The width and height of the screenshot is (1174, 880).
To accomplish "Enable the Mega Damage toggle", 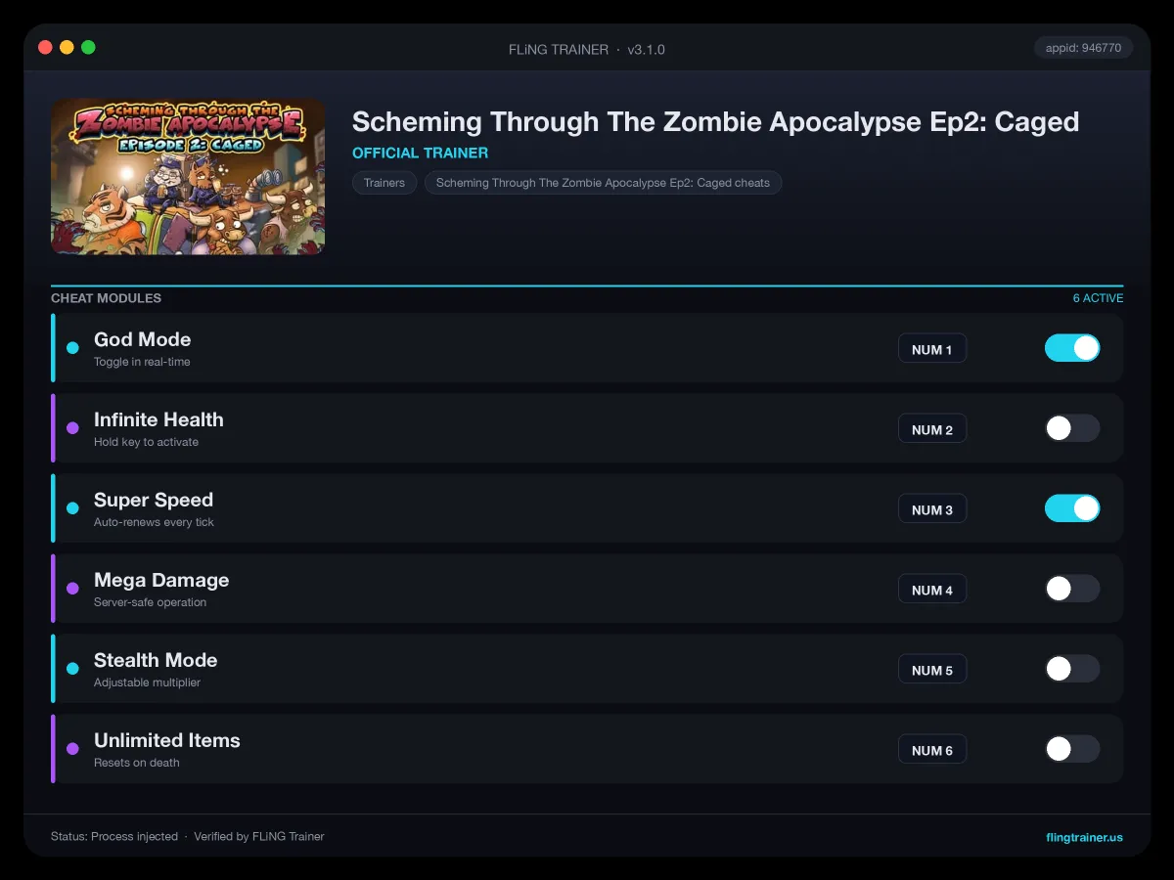I will coord(1072,589).
